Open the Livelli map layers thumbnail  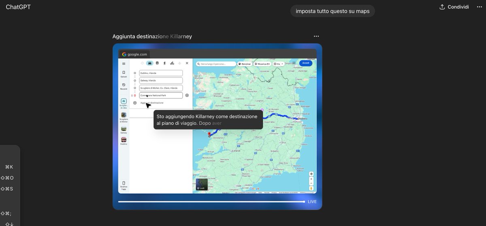click(202, 184)
